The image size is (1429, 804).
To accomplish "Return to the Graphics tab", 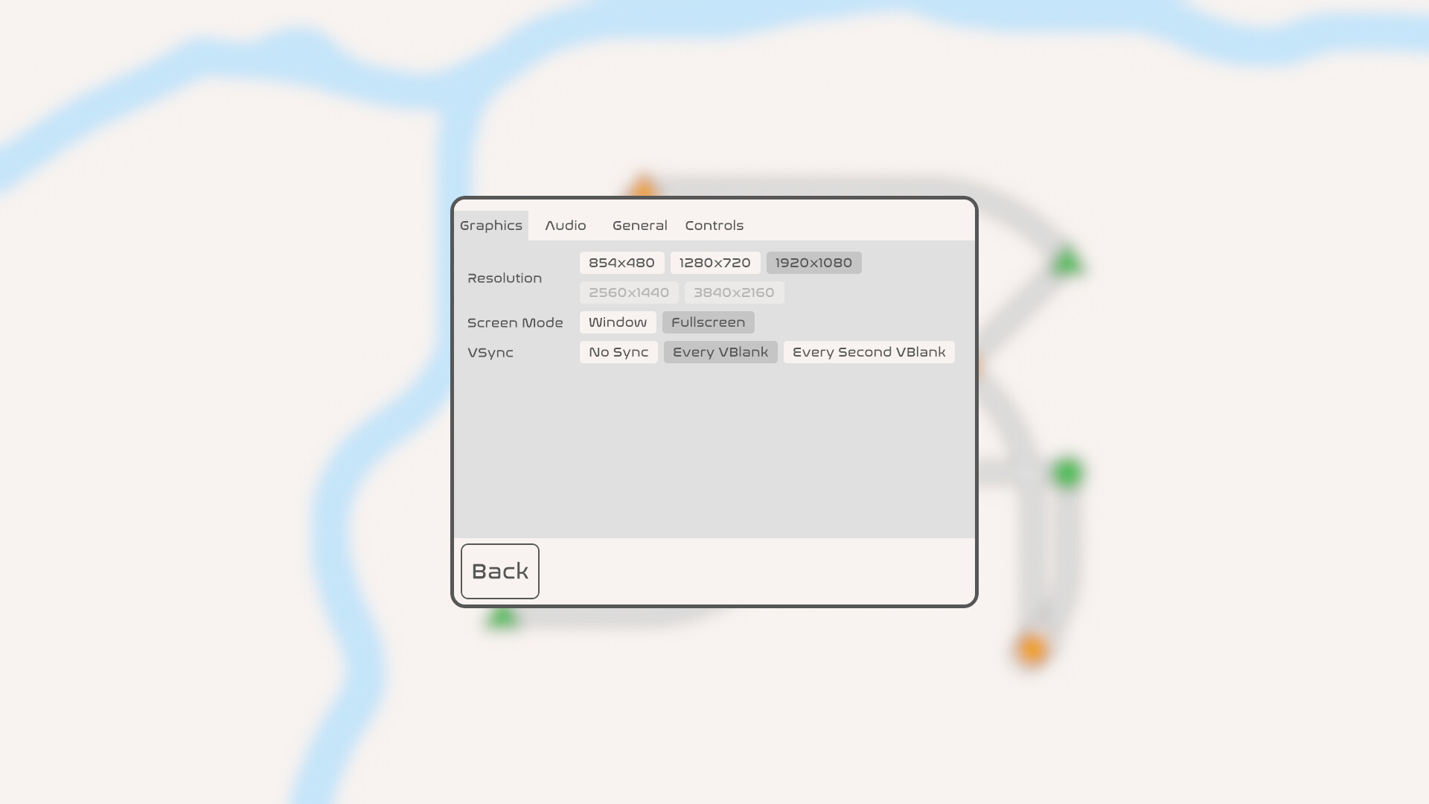I will pos(491,226).
